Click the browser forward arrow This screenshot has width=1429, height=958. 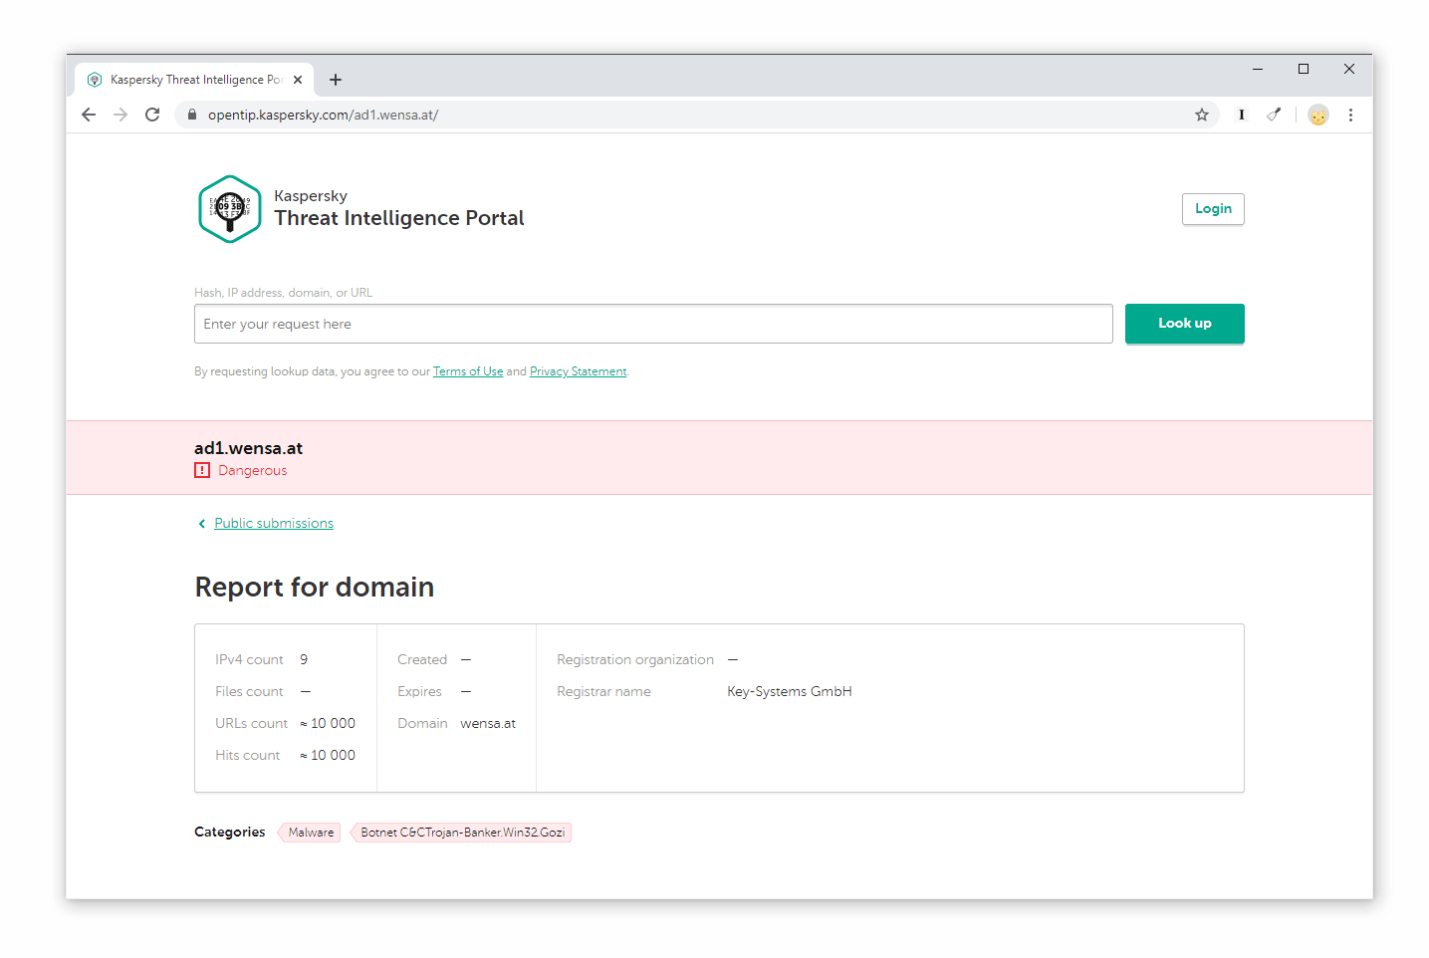click(x=120, y=115)
